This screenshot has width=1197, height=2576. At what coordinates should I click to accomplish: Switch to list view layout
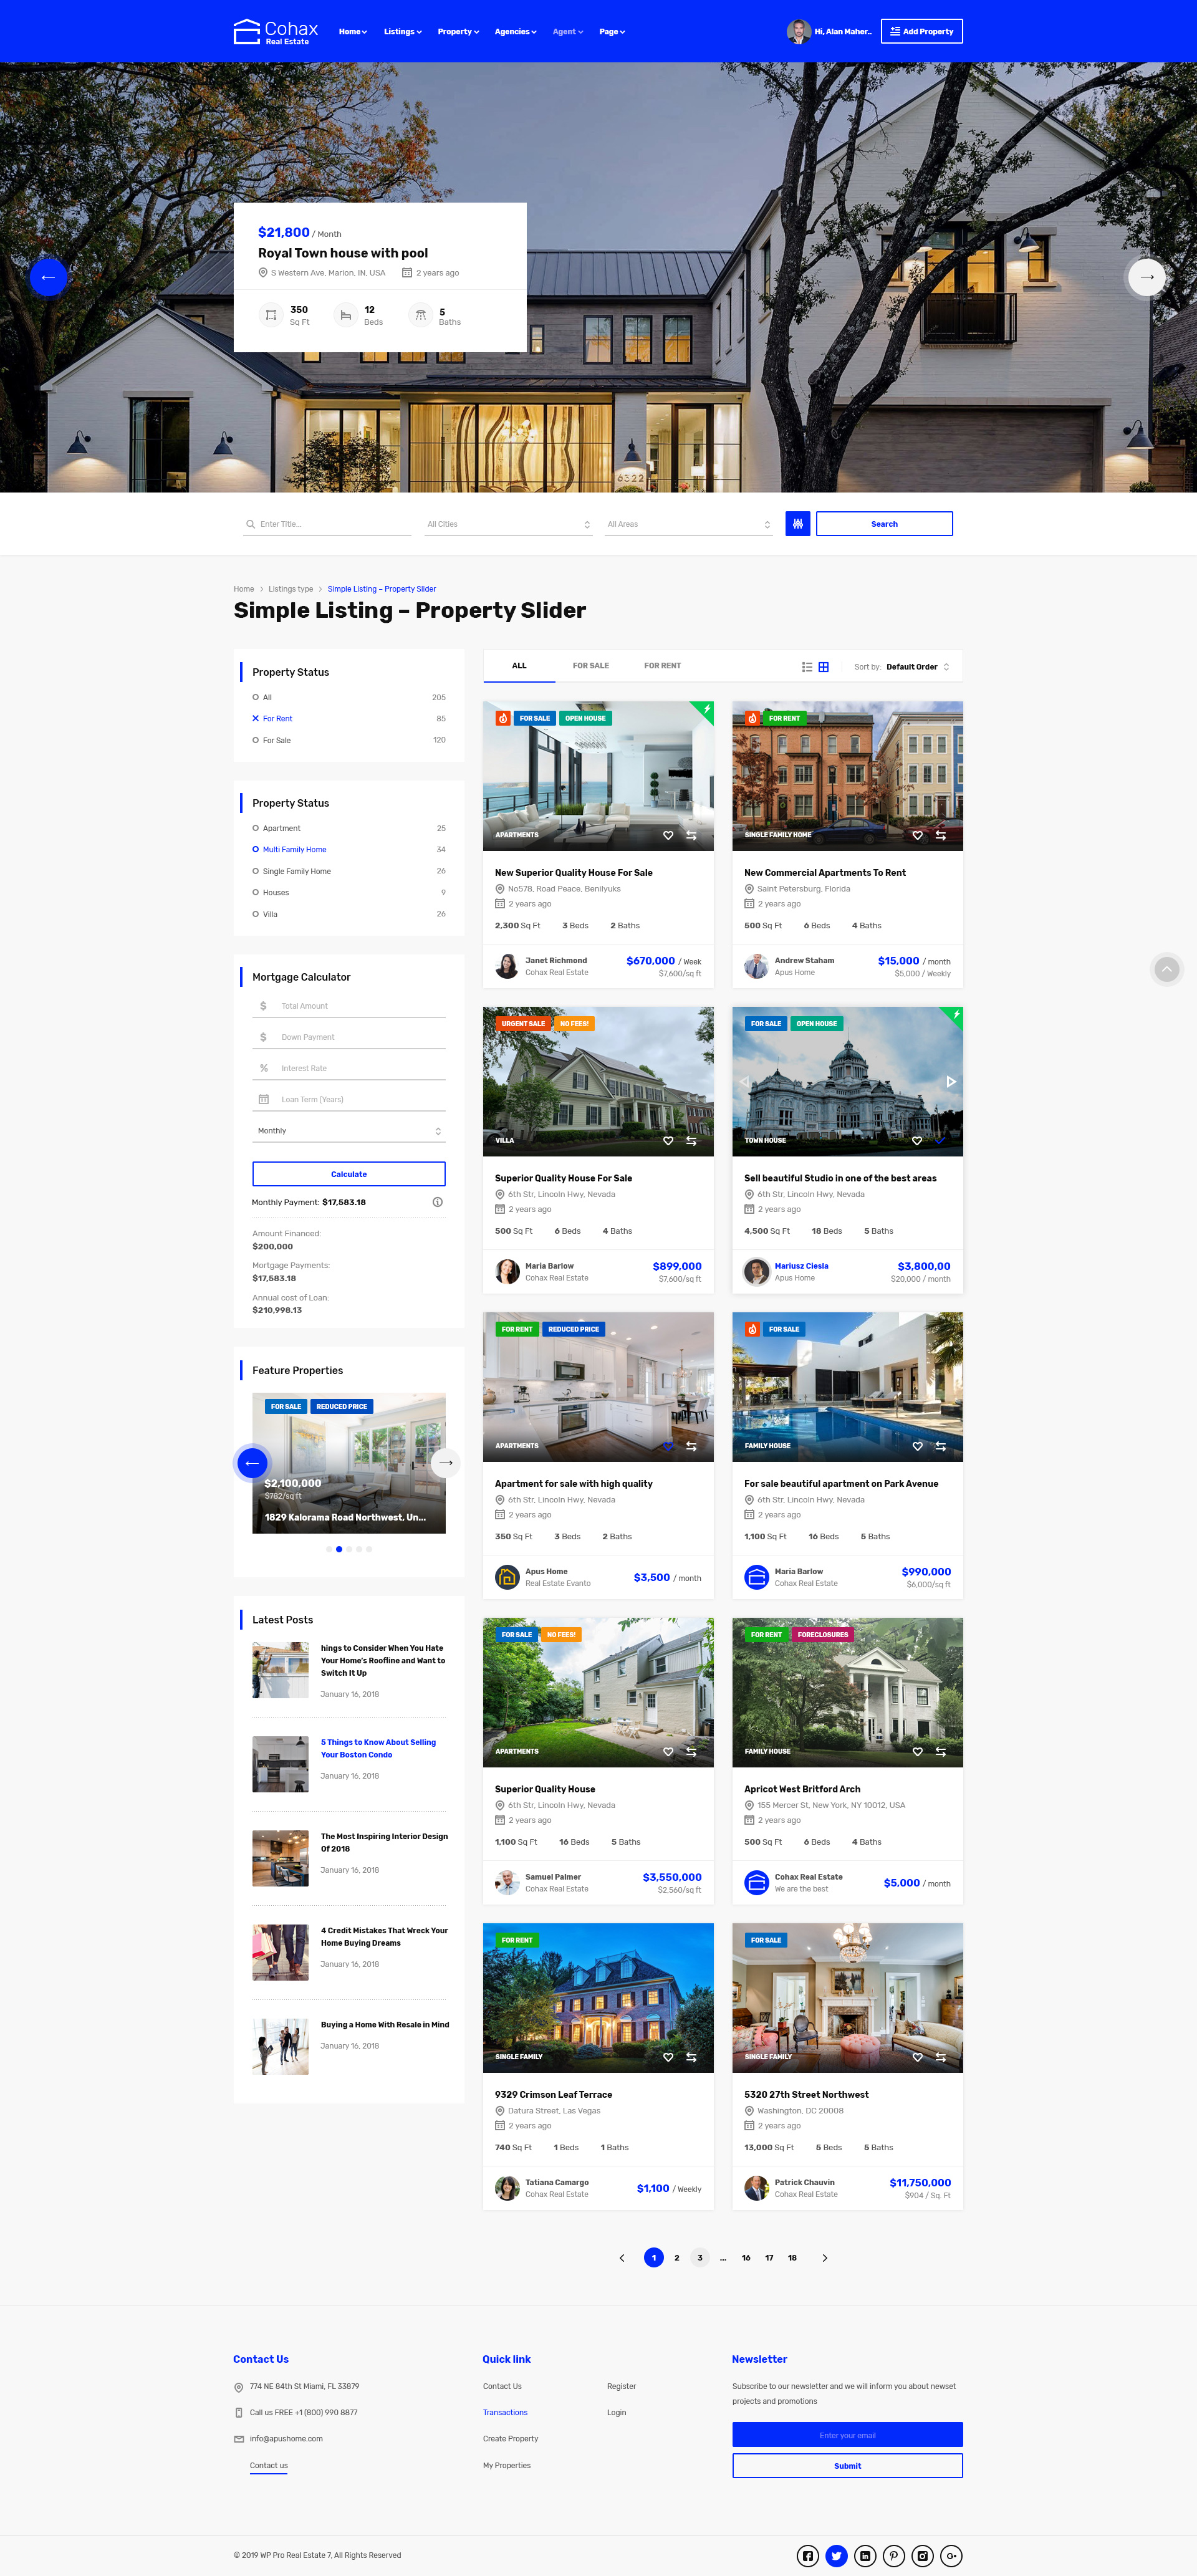806,667
